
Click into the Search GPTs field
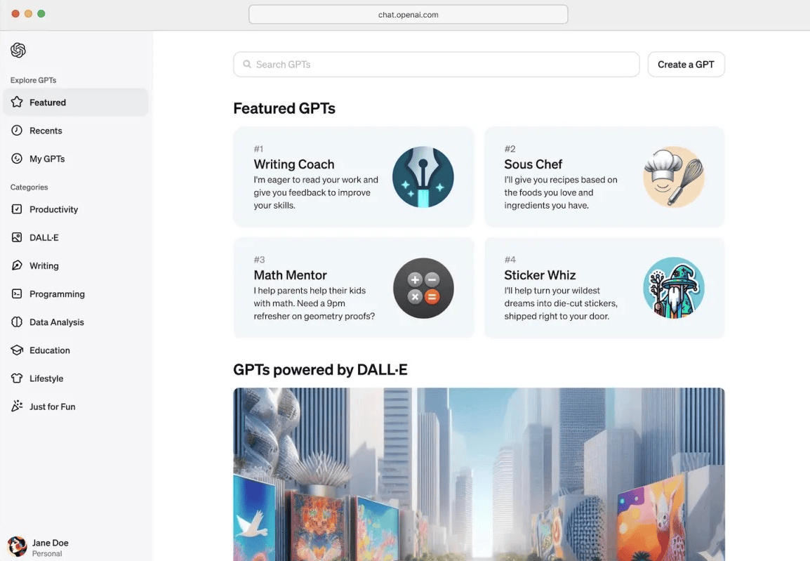(x=437, y=65)
